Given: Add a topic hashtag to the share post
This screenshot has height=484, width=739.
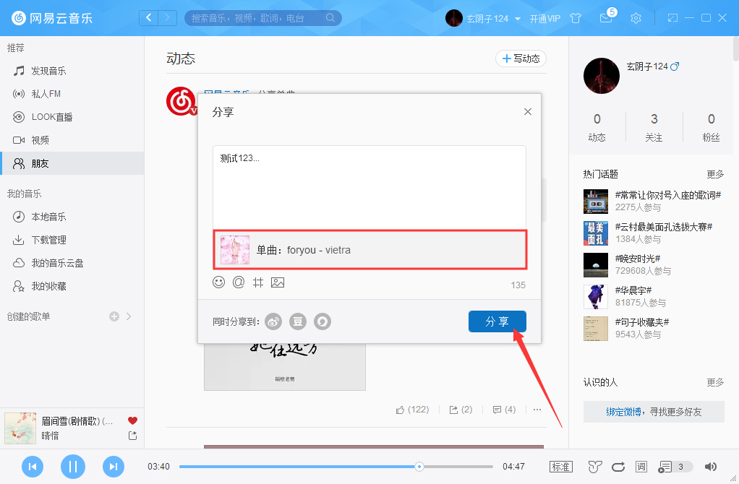Looking at the screenshot, I should click(257, 282).
